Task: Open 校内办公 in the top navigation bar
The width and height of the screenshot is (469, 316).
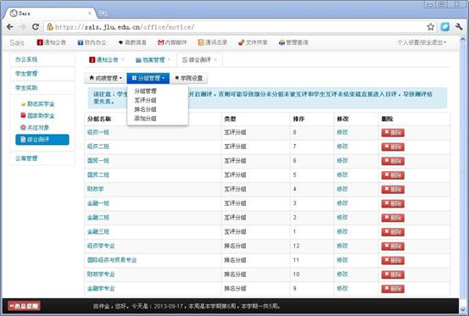Action: pyautogui.click(x=92, y=42)
